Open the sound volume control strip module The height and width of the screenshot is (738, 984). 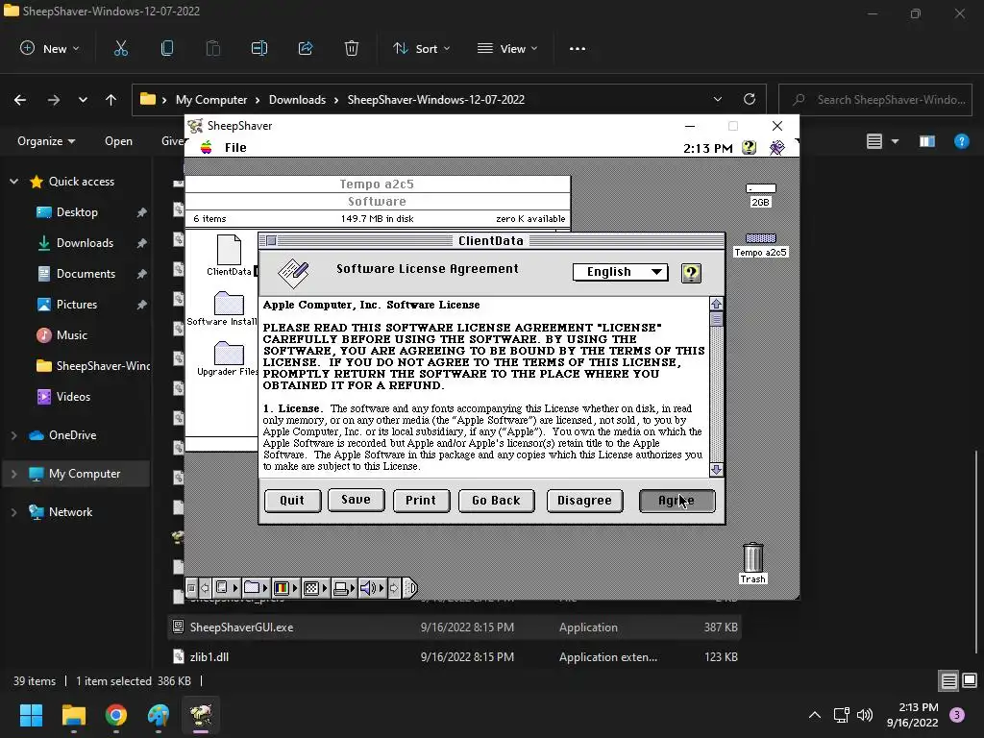pos(372,588)
